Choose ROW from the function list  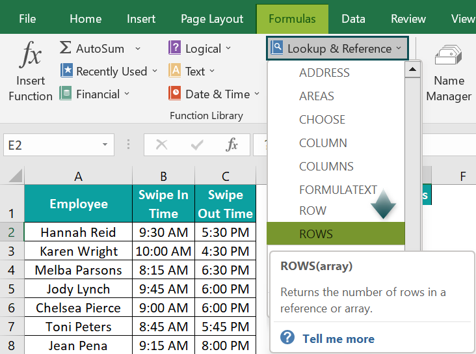click(336, 211)
